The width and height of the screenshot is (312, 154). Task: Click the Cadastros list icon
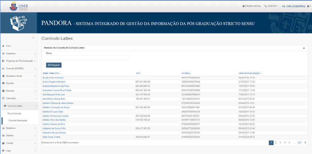click(3, 54)
